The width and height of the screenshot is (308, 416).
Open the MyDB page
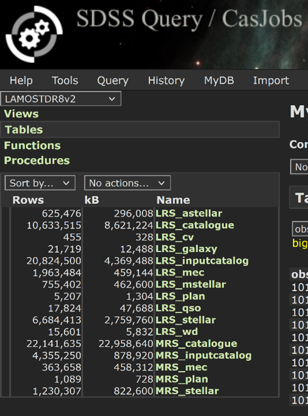pos(219,80)
